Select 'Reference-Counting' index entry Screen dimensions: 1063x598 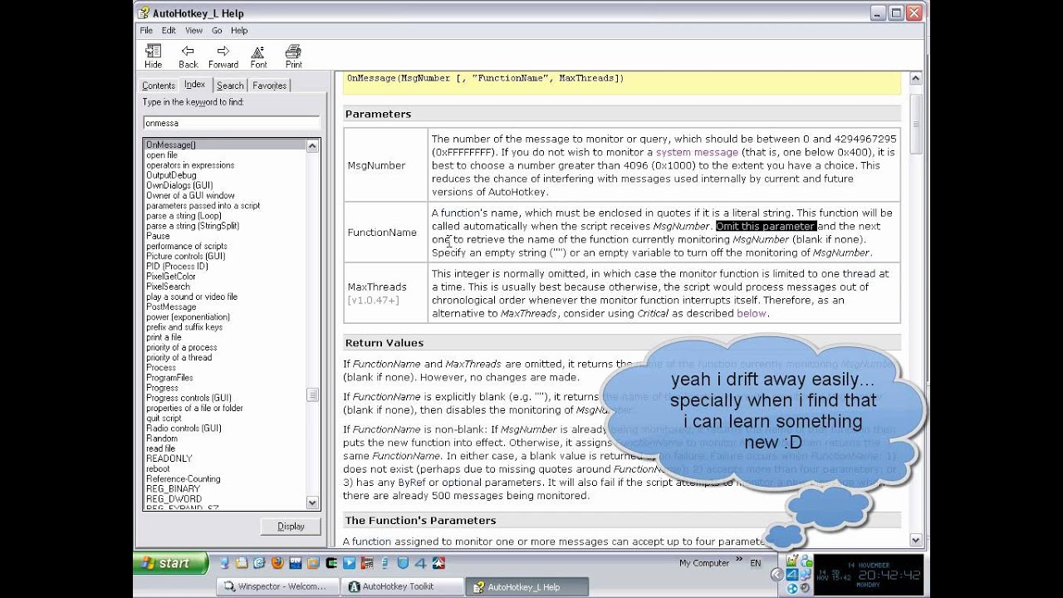tap(184, 479)
